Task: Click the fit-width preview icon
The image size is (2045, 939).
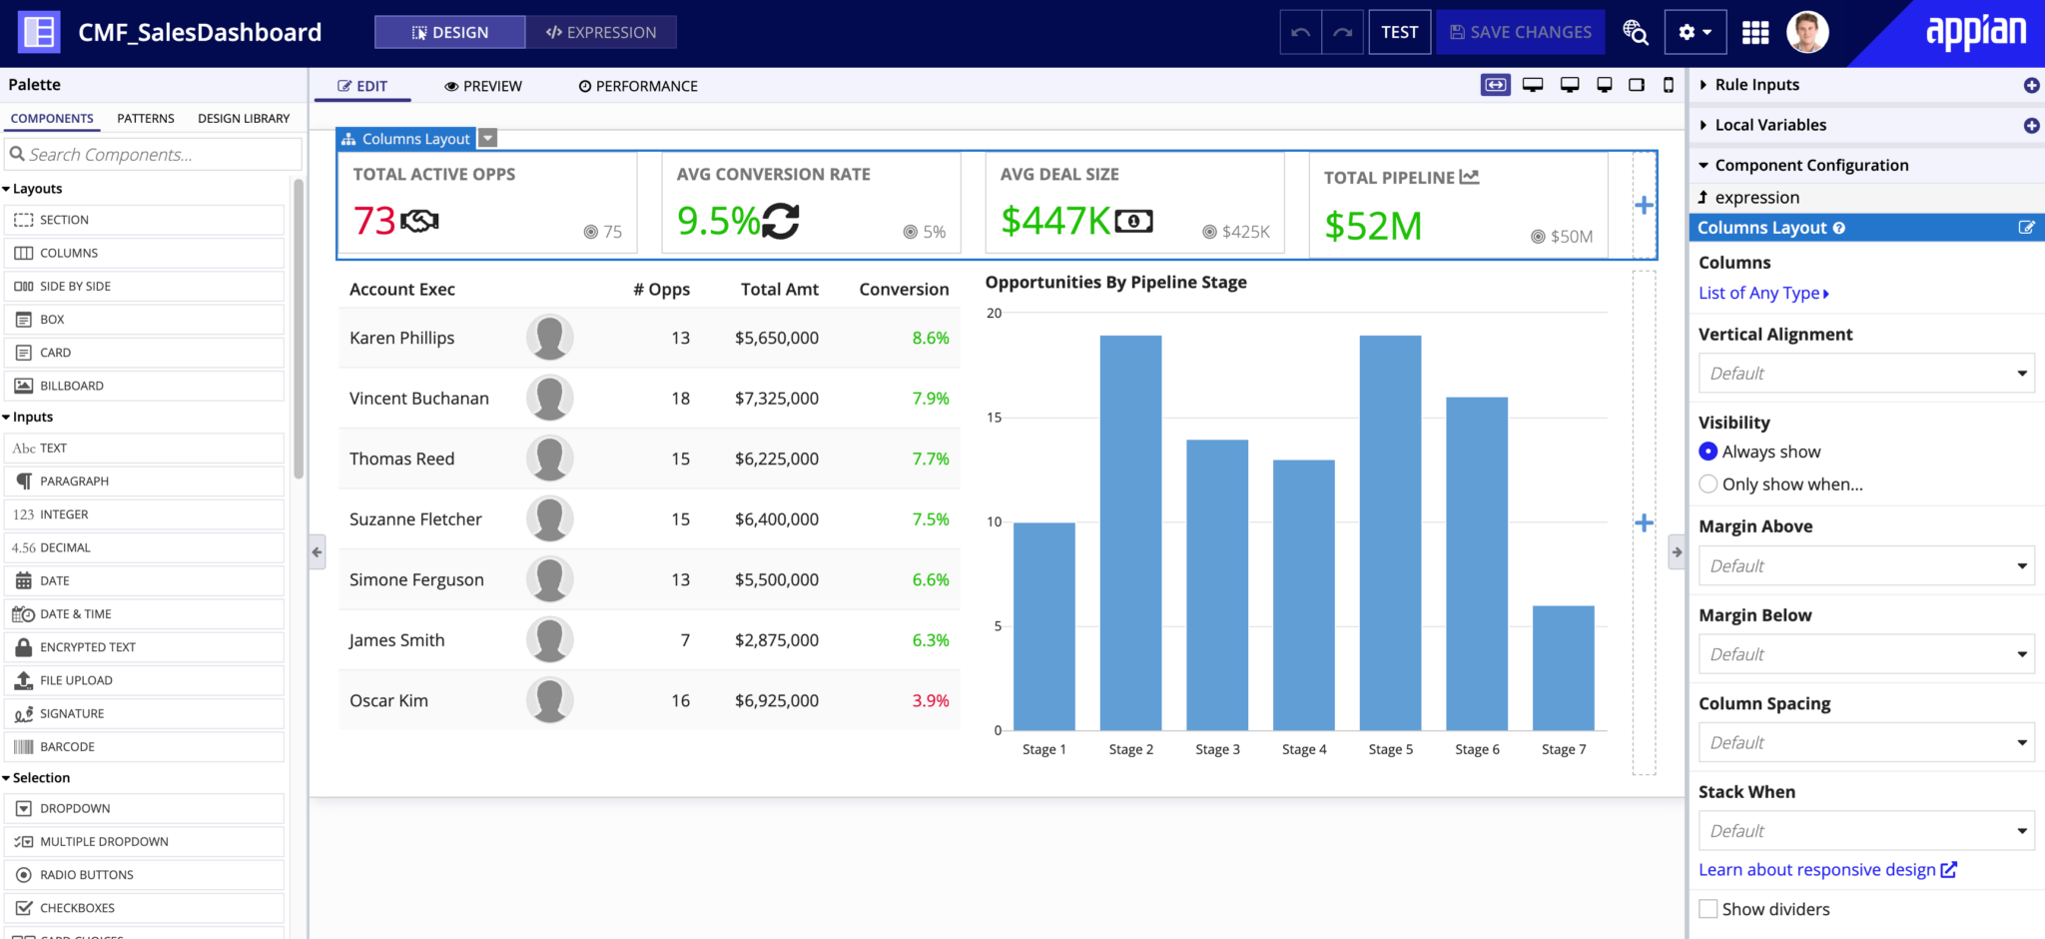Action: click(1495, 85)
